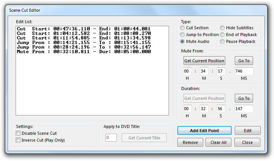274x161 pixels.
Task: Choose the Jump to Position option
Action: click(x=183, y=35)
